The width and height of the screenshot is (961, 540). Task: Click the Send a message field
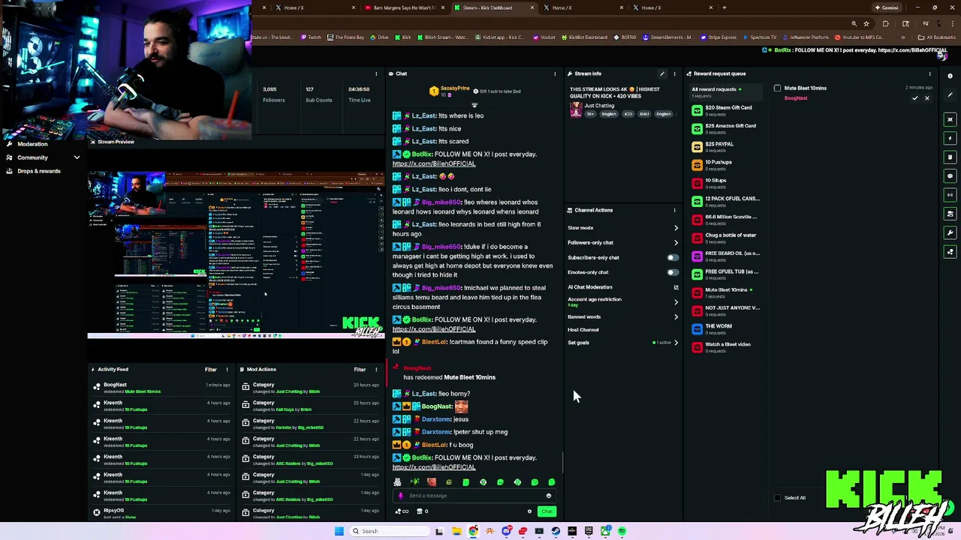[473, 496]
